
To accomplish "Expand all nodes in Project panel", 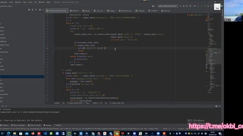I will (33, 10).
